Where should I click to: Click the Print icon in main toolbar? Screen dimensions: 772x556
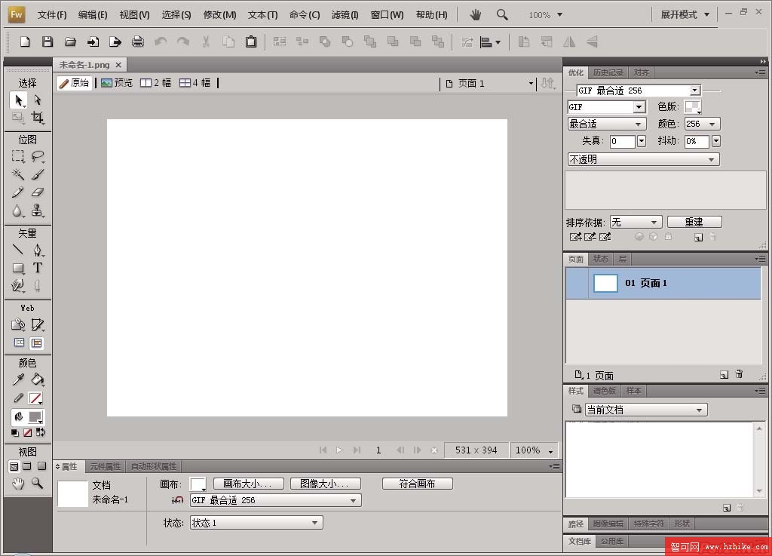[x=137, y=42]
